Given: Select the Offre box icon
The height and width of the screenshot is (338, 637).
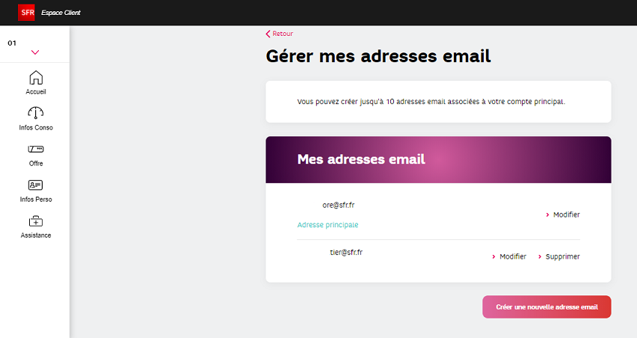Looking at the screenshot, I should pyautogui.click(x=35, y=149).
